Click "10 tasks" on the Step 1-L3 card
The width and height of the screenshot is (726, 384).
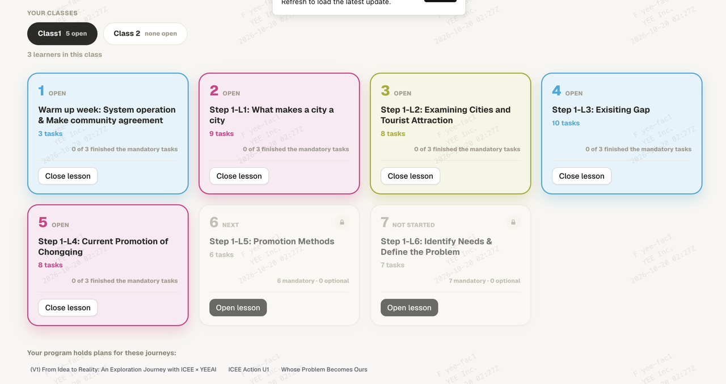pos(566,123)
